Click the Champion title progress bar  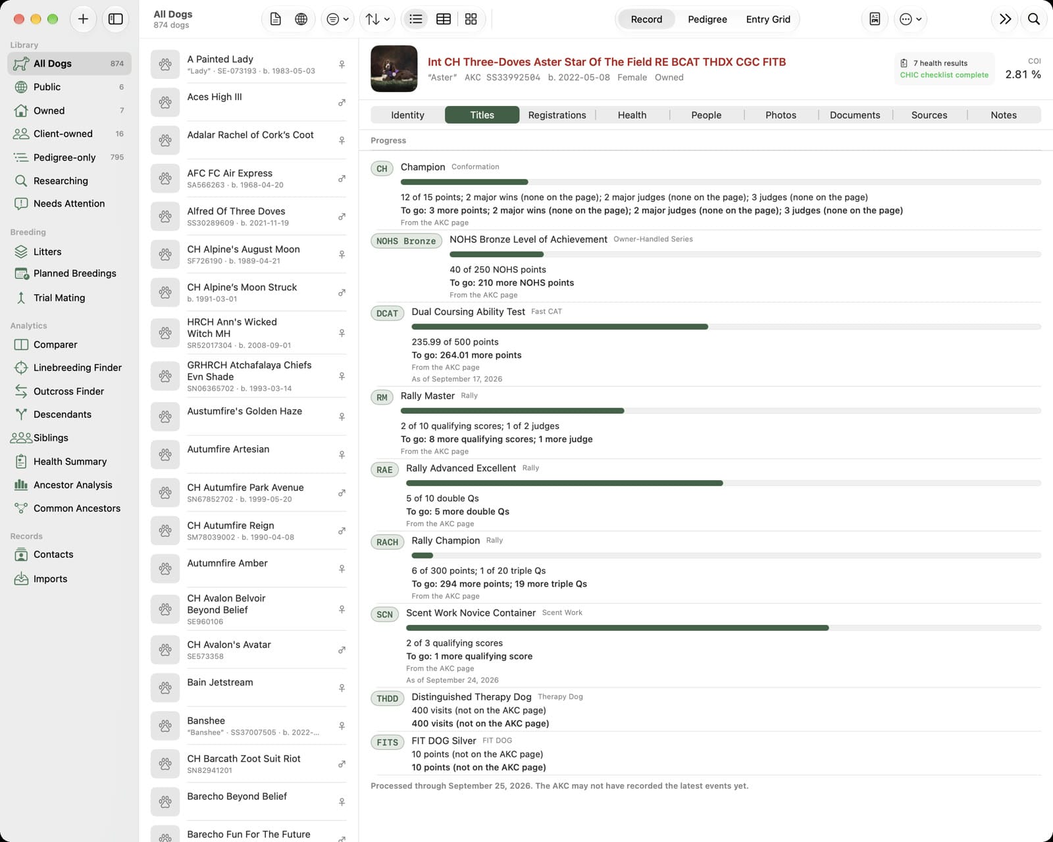(721, 182)
